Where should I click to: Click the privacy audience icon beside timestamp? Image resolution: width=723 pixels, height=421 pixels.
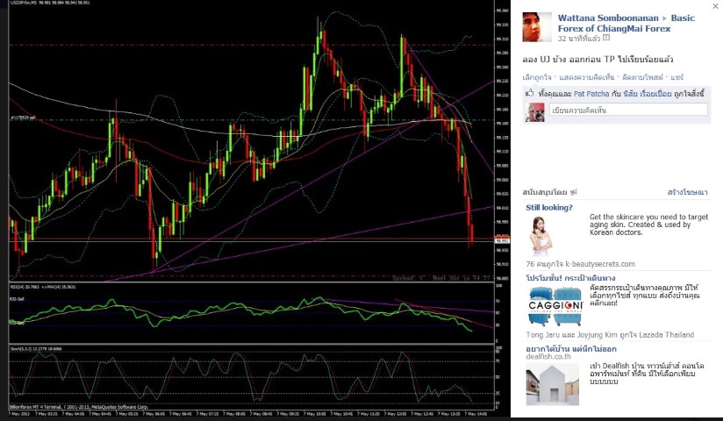coord(606,38)
